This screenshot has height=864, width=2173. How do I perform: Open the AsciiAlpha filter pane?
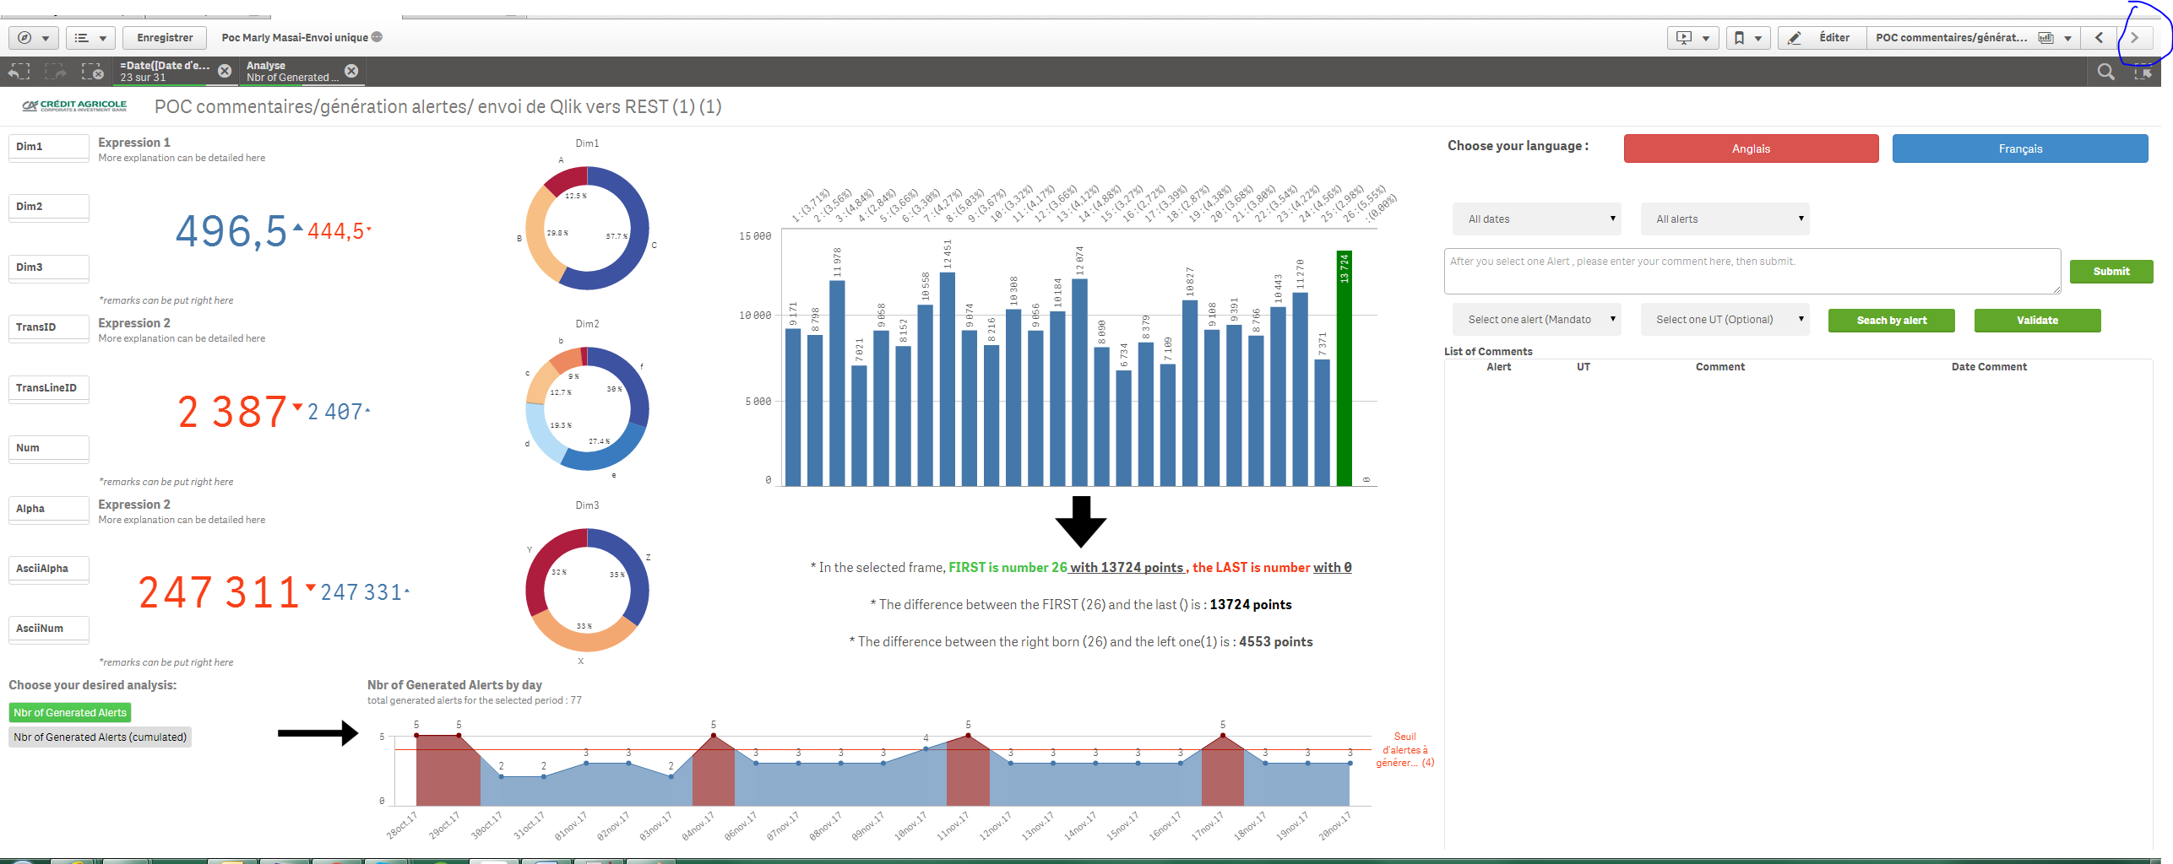(49, 570)
